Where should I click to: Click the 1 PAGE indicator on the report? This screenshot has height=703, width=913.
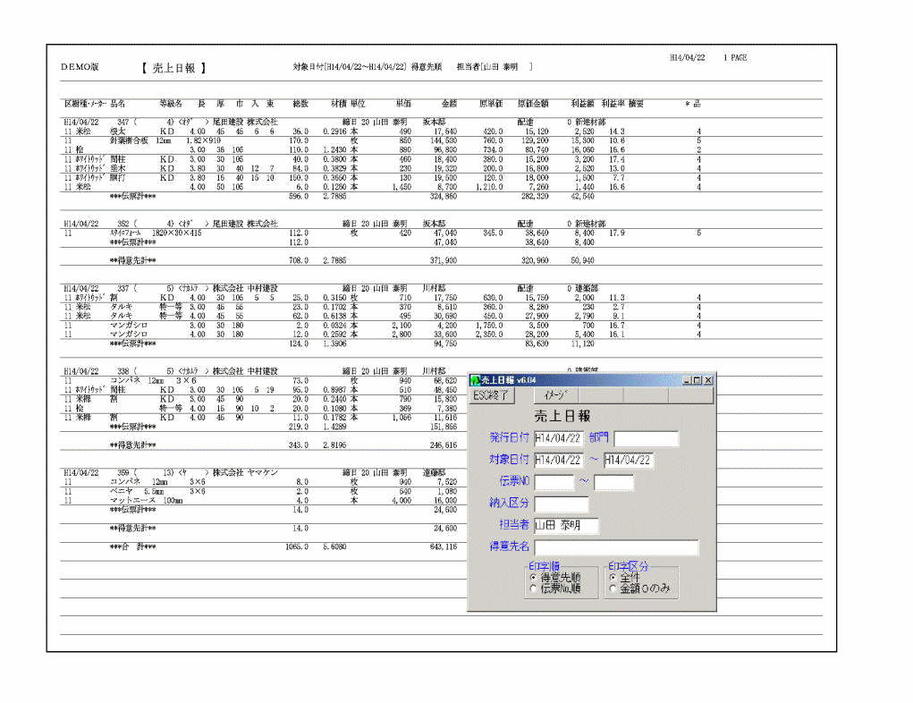click(735, 57)
